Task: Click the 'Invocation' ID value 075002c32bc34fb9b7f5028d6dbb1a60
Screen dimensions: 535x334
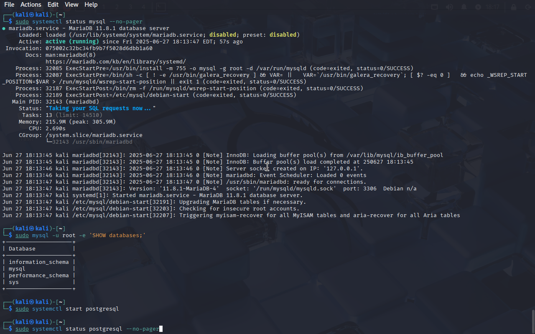Action: pyautogui.click(x=99, y=48)
